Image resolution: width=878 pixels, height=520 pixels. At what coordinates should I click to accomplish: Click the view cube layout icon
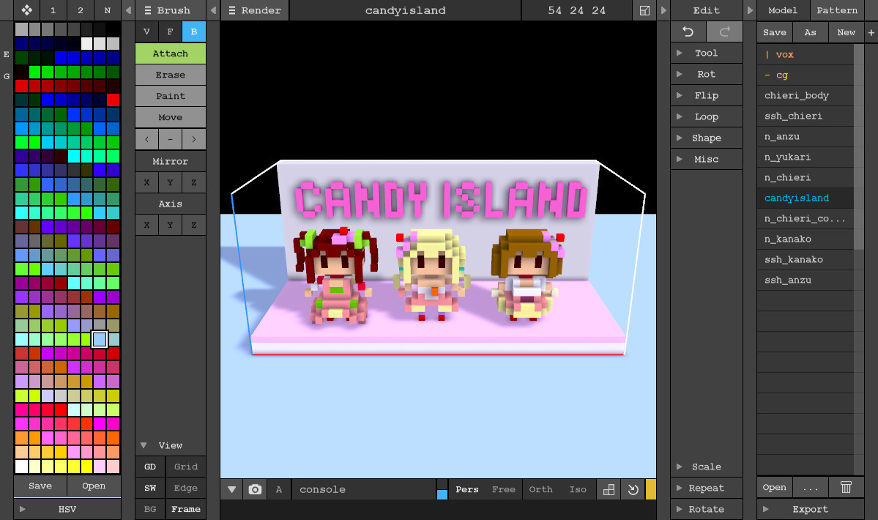point(609,489)
